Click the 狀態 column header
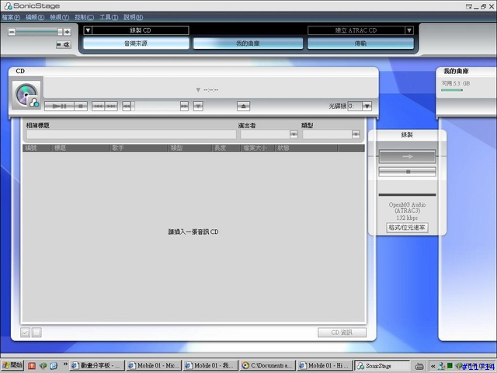The image size is (497, 373). click(306, 148)
